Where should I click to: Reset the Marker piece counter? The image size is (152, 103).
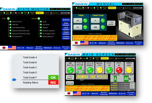click(x=132, y=83)
